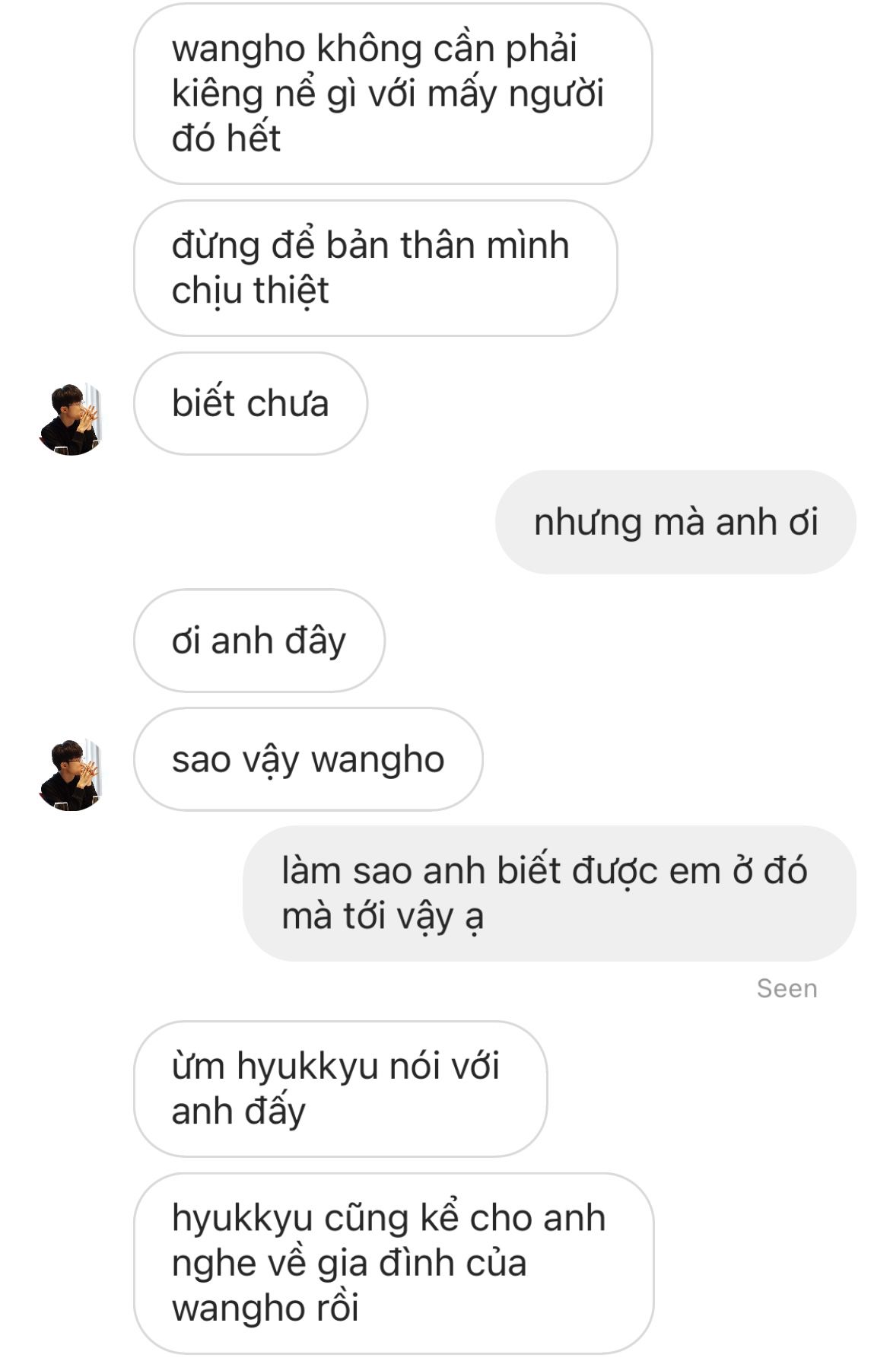The image size is (890, 1361).
Task: Click the 'Seen' read receipt label
Action: coord(787,988)
